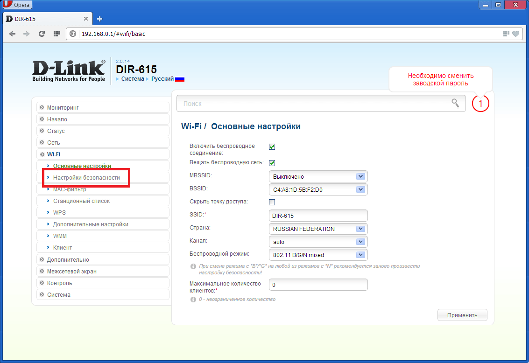Expand the Дополнительно menu section
Screen dimensions: 529x363
(x=103, y=259)
